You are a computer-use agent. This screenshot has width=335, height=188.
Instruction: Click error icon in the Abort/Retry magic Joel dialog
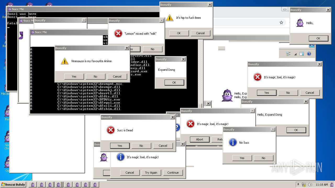click(x=191, y=124)
